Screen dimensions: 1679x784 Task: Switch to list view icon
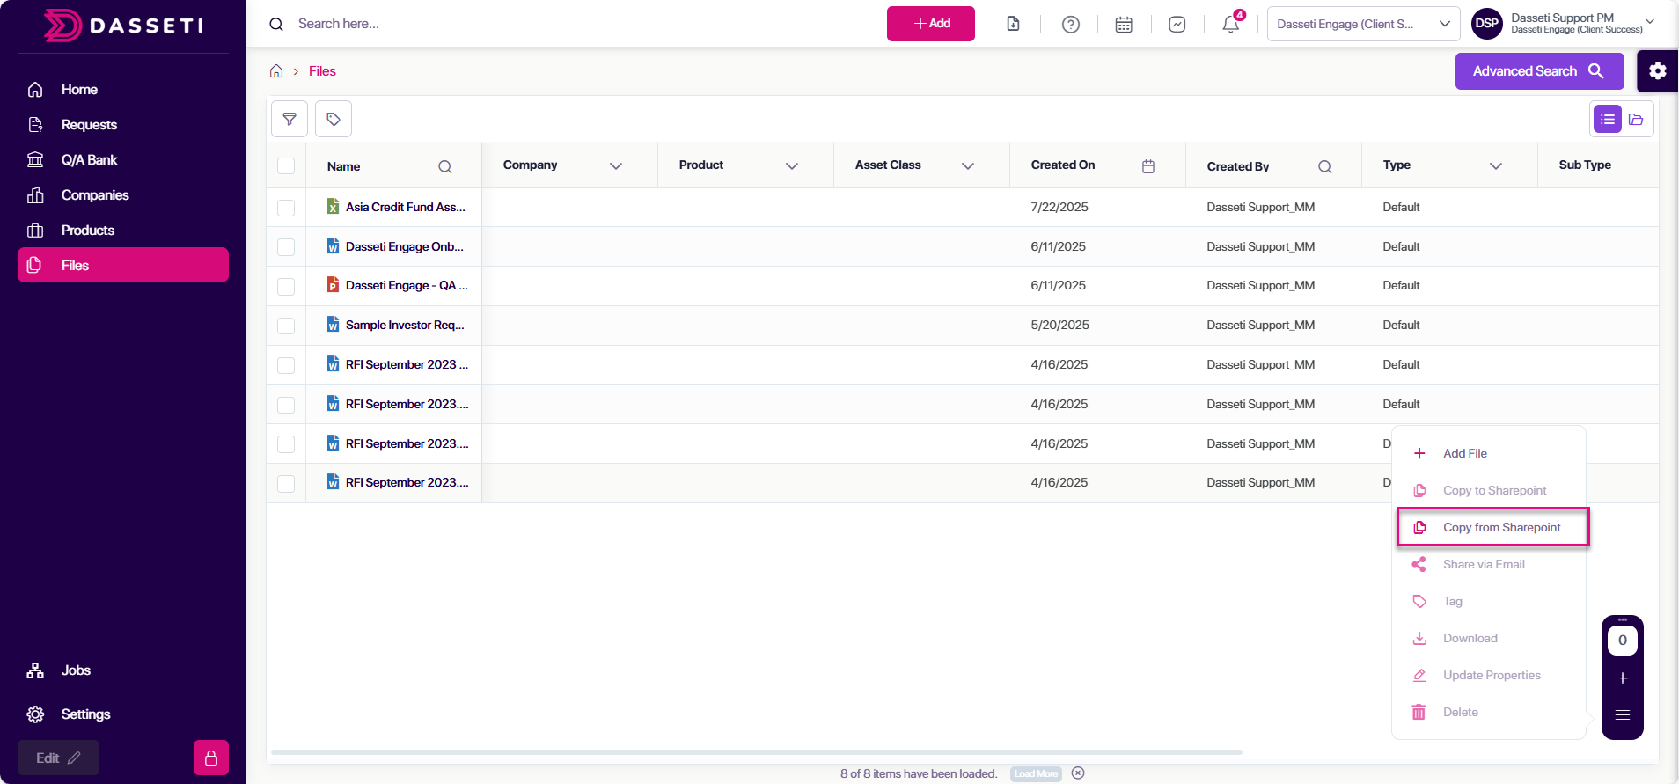[1608, 119]
